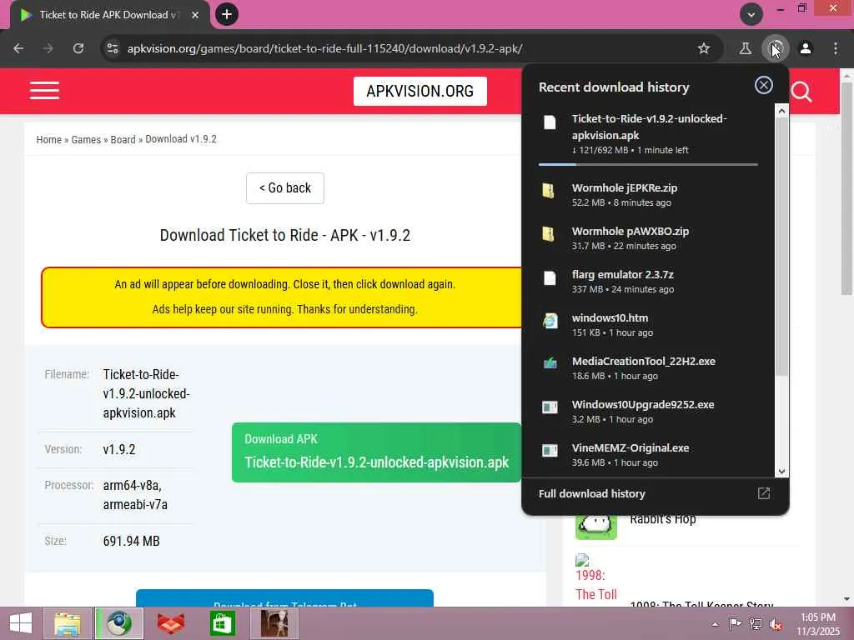The height and width of the screenshot is (640, 854).
Task: Click download list scroll up arrow
Action: click(x=781, y=111)
